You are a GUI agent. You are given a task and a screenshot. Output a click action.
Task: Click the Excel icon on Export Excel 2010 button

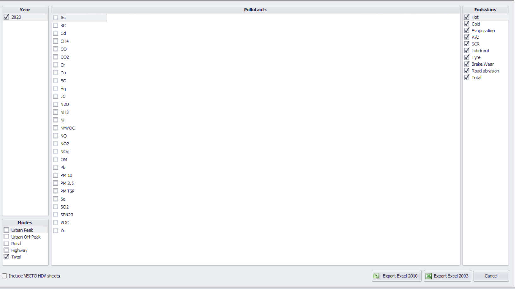(376, 275)
